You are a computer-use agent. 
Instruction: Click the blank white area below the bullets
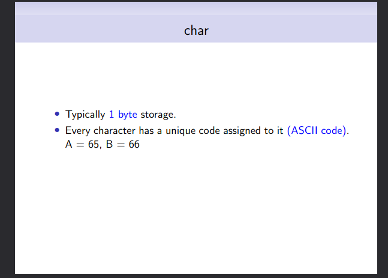[196, 211]
